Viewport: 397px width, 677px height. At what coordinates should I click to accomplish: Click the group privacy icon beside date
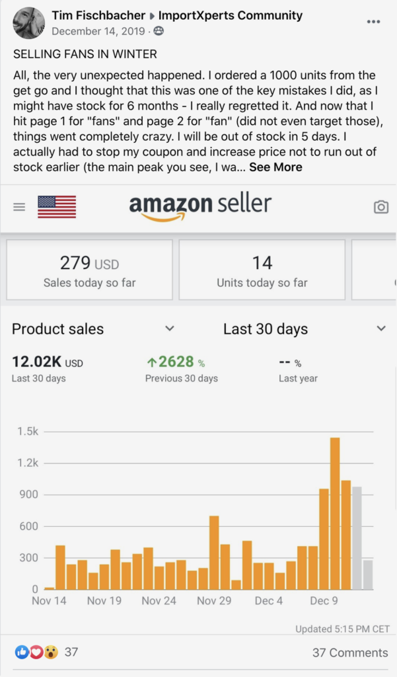[x=159, y=31]
